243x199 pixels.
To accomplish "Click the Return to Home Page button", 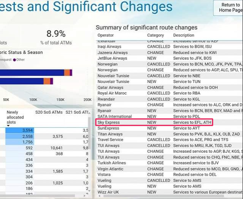I will tap(229, 8).
